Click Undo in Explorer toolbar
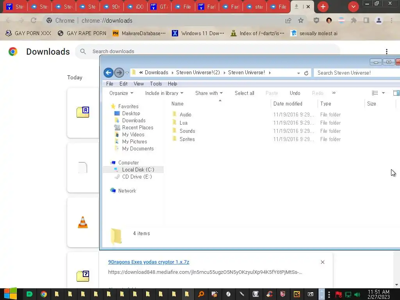Image resolution: width=400 pixels, height=300 pixels. (295, 93)
